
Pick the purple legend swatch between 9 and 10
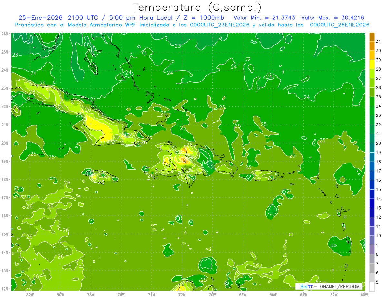(x=372, y=240)
